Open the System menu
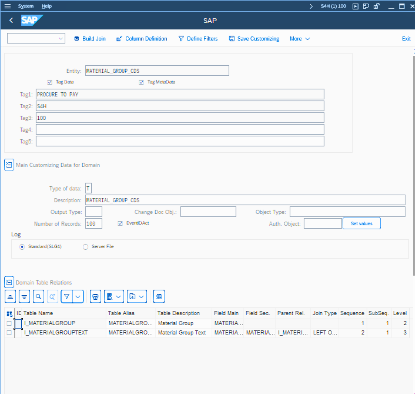The image size is (415, 394). (x=26, y=6)
